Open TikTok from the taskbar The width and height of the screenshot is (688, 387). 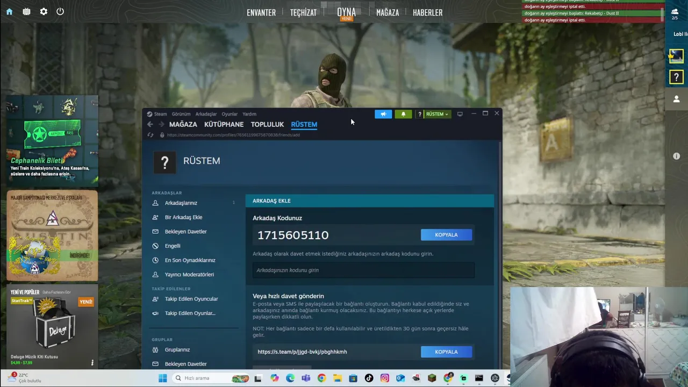369,378
